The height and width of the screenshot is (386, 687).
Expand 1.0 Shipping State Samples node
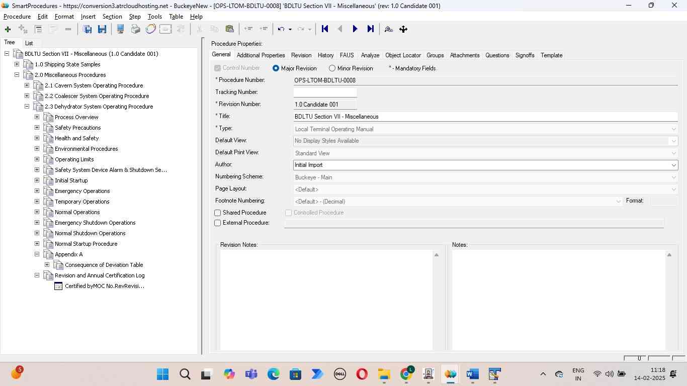tap(17, 64)
